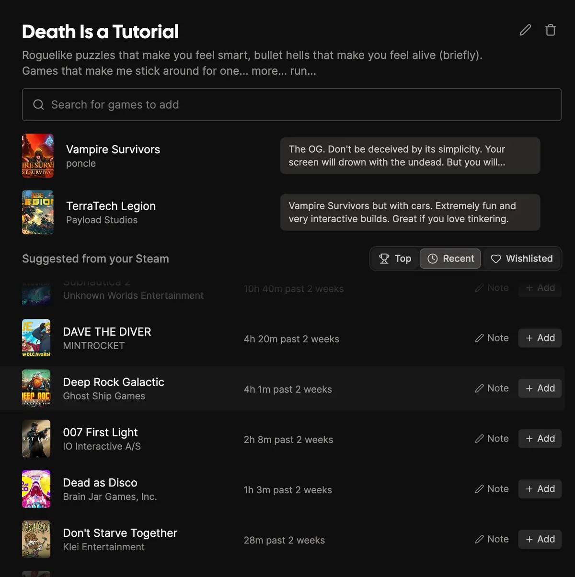
Task: Click the clock icon on Recent tab
Action: (433, 259)
